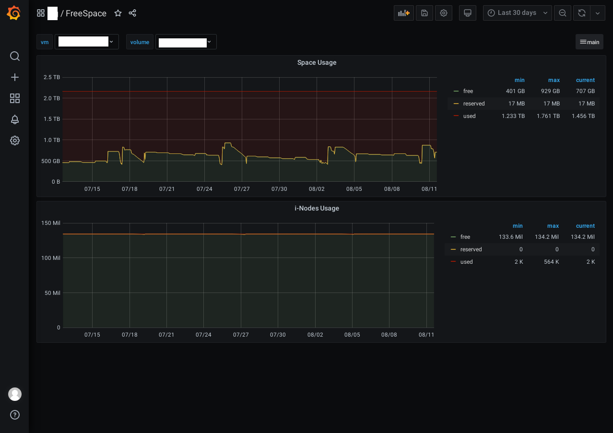613x433 pixels.
Task: Open the Alerting bell icon
Action: (x=15, y=119)
